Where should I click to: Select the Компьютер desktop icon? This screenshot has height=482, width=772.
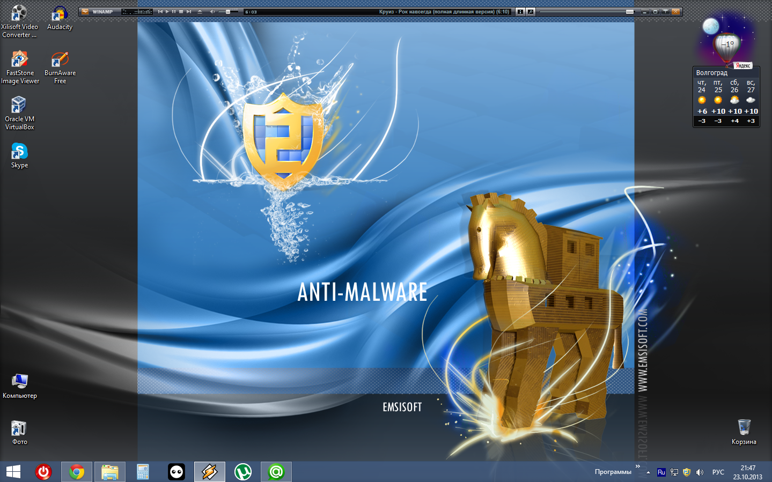(x=20, y=387)
